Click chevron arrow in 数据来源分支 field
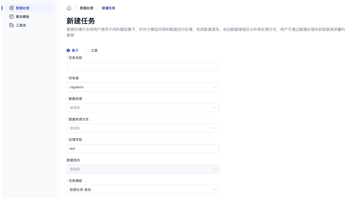The width and height of the screenshot is (353, 198). pyautogui.click(x=214, y=128)
